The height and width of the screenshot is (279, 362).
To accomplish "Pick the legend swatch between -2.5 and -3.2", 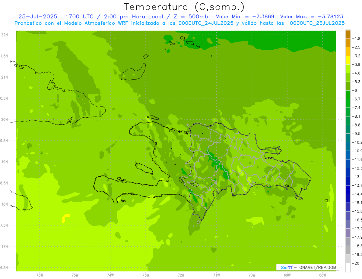I will click(x=348, y=51).
